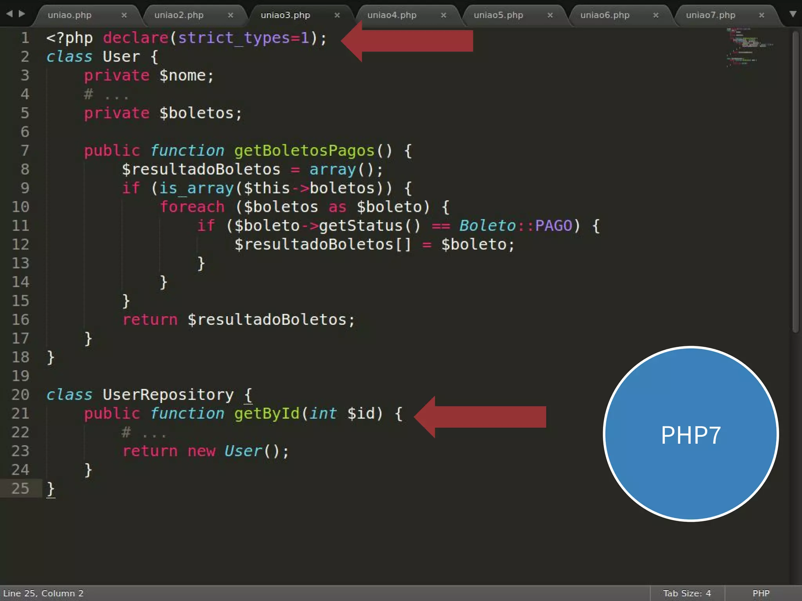
Task: Click $resultadoBoletos on line 8
Action: [201, 169]
